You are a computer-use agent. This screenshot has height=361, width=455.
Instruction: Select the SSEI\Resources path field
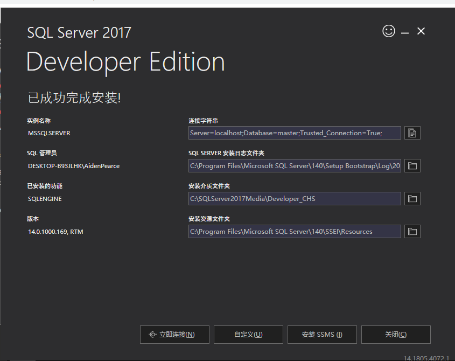295,232
